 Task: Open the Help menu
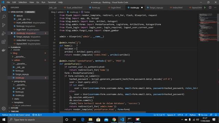[60, 2]
